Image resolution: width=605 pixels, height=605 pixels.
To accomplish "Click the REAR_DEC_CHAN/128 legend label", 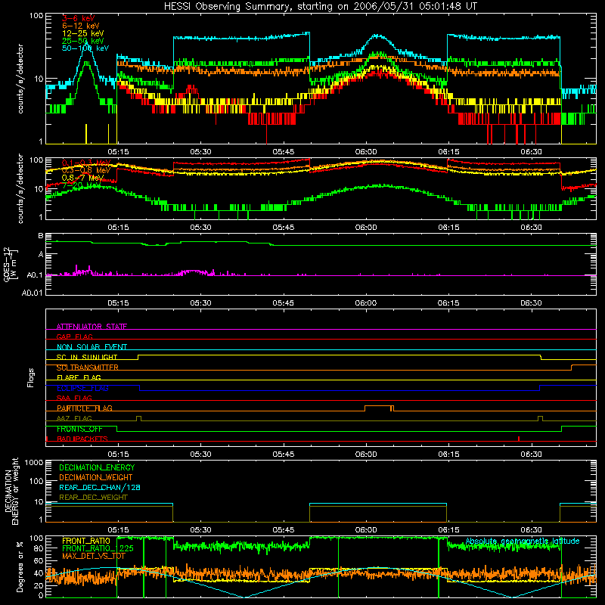I will pos(100,487).
